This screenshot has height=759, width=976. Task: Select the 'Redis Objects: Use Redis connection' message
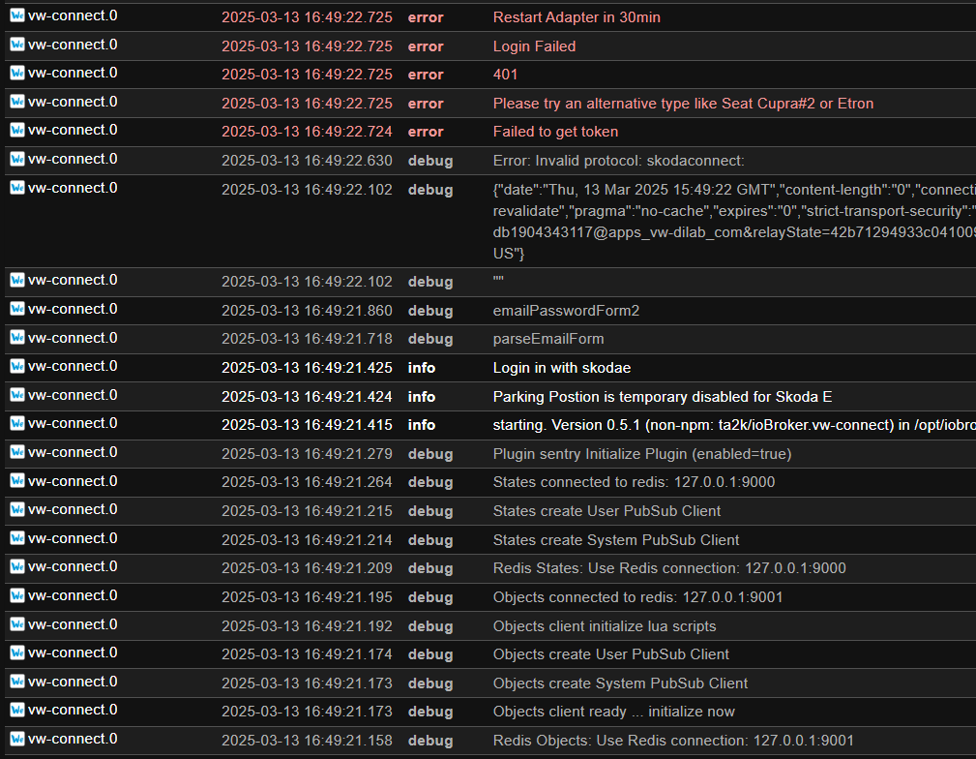coord(673,741)
